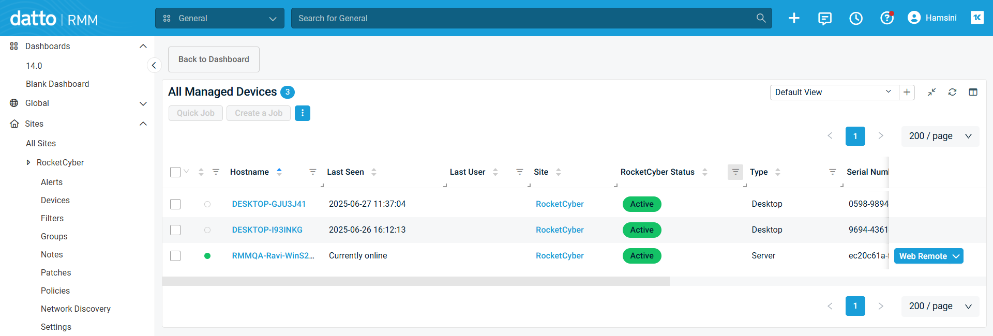Viewport: 993px width, 336px height.
Task: Click the three-dot more actions button
Action: 303,113
